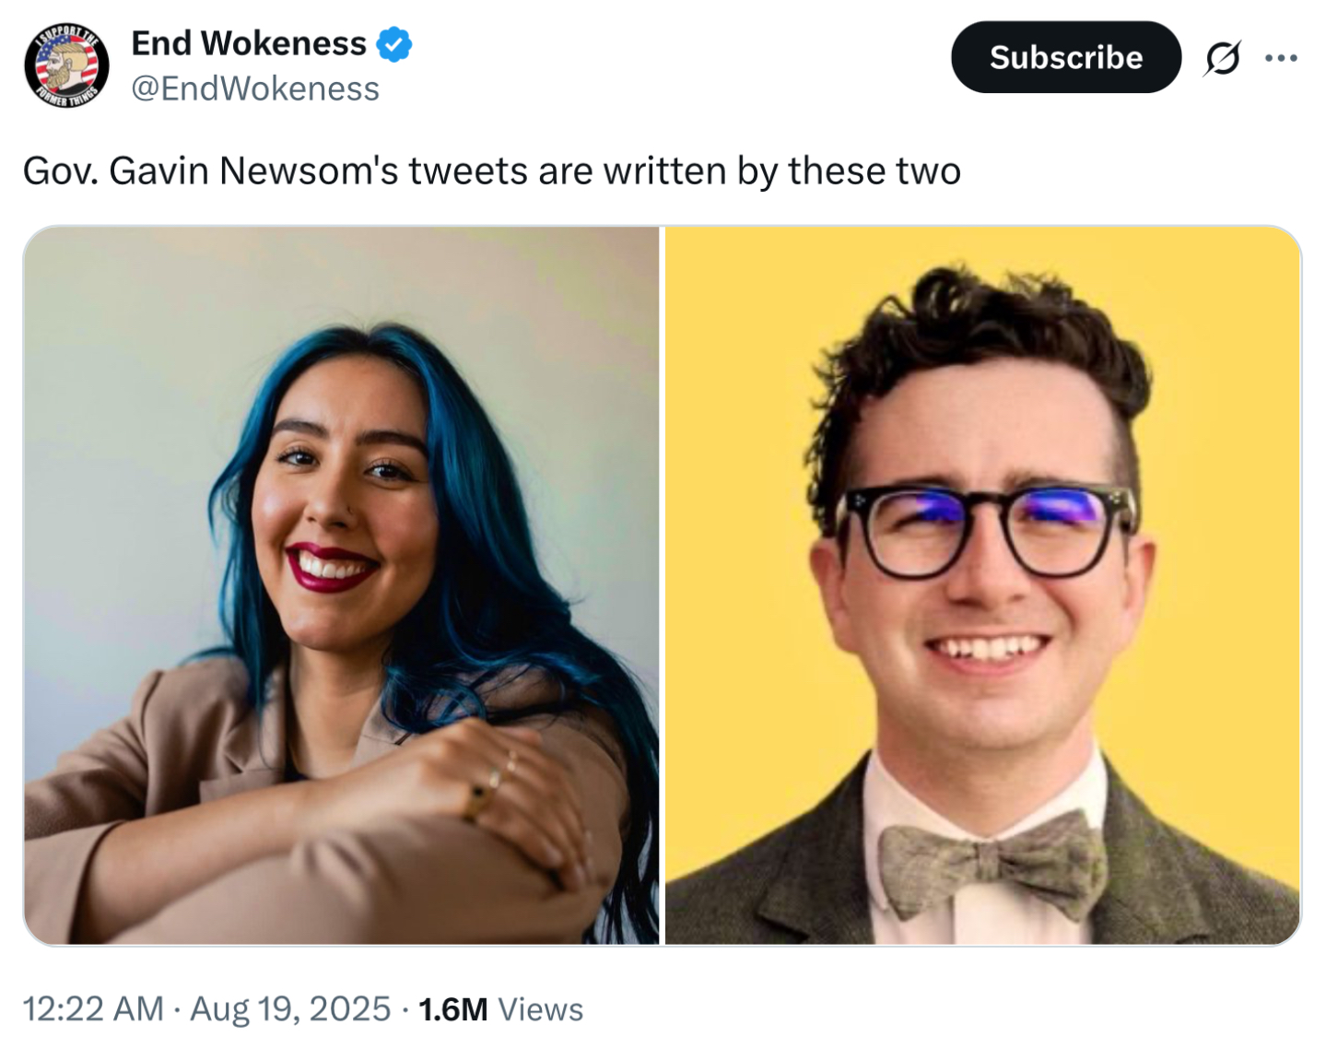
Task: Click the Subscribe button
Action: pyautogui.click(x=1066, y=57)
